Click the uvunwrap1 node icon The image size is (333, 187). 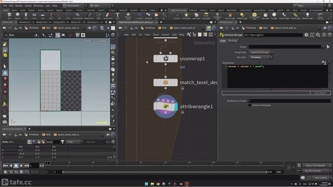tap(165, 59)
